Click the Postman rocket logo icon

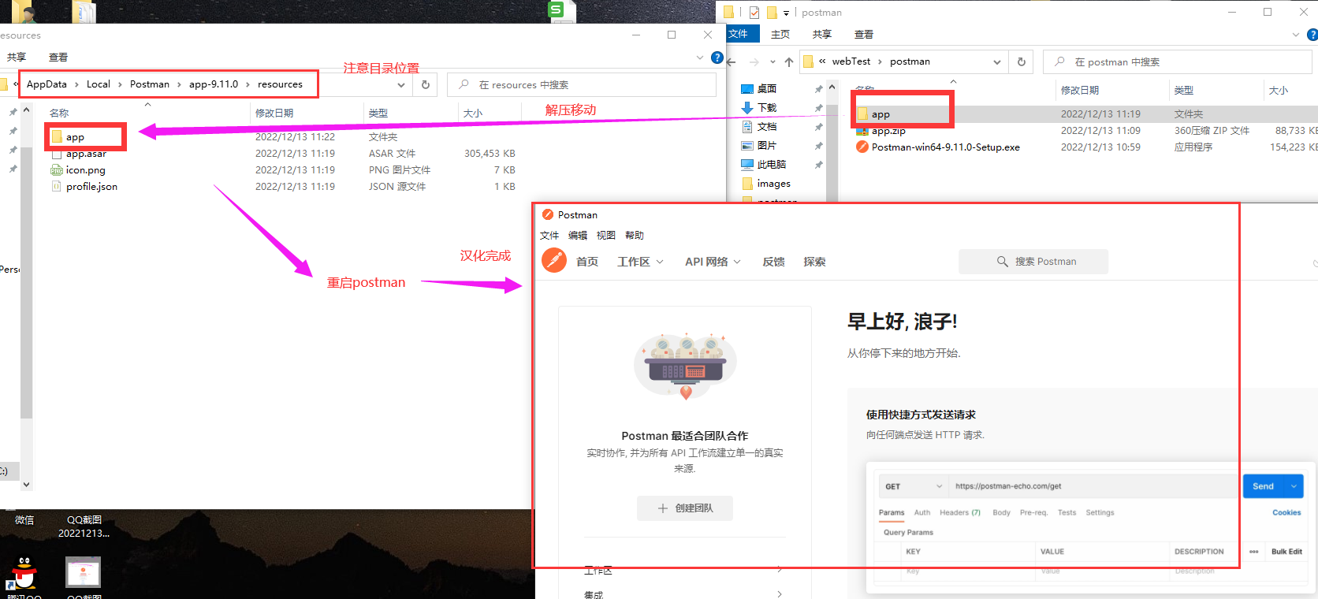554,260
